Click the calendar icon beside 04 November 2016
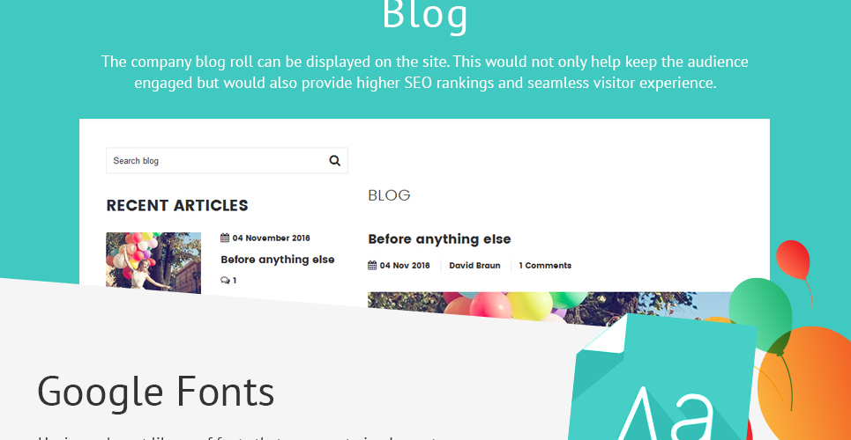 tap(225, 238)
